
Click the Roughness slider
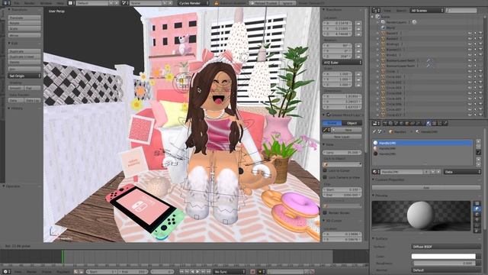coord(444,263)
